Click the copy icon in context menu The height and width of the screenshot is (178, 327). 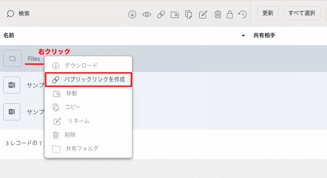click(56, 107)
